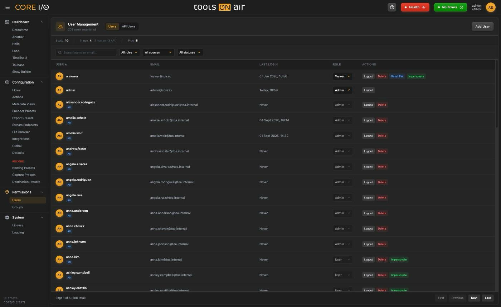Collapse the System section
The width and height of the screenshot is (501, 307).
[42, 217]
